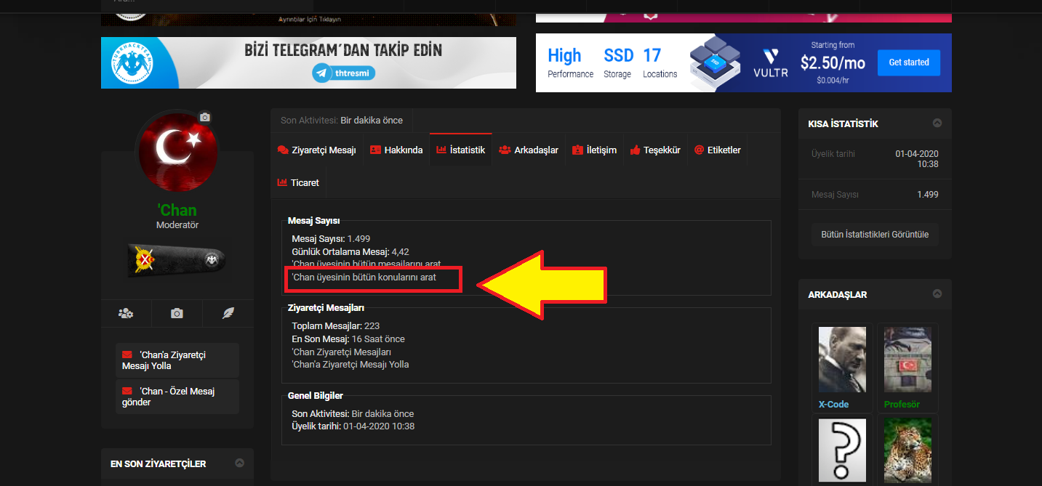
Task: Click the envelope icon for visitor message
Action: click(x=127, y=355)
